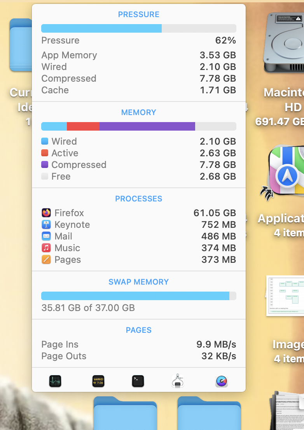Click the PRESSURE section header
Screen dimensions: 304x430
tap(139, 14)
